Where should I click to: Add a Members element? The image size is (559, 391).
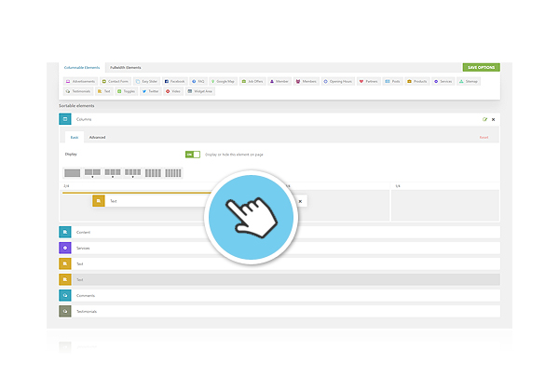[307, 82]
